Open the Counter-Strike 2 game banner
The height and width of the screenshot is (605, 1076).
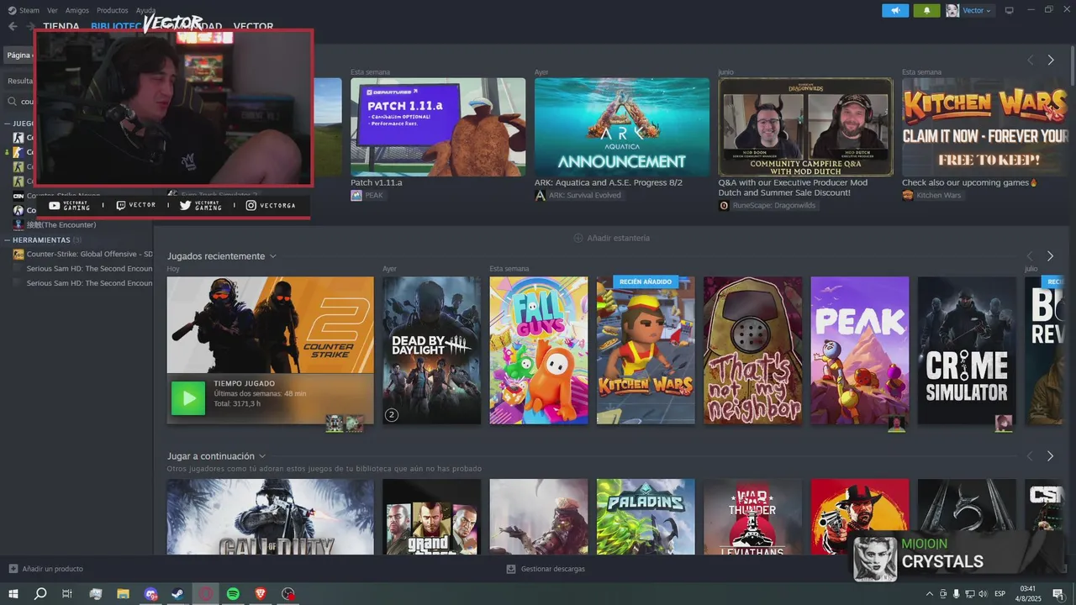(x=270, y=325)
